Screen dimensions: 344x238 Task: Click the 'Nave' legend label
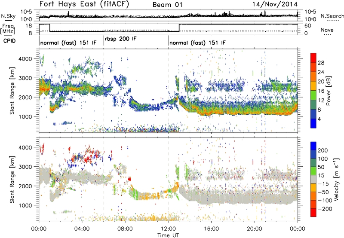coord(327,30)
